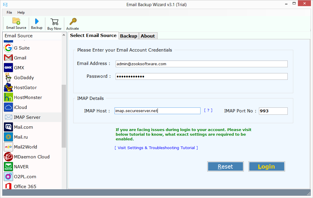Select the HostGator text label
Image resolution: width=313 pixels, height=198 pixels.
(x=25, y=87)
